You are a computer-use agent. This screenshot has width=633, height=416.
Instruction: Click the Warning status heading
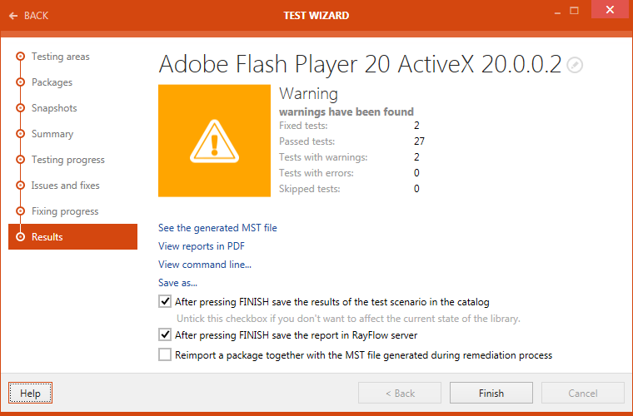pos(308,93)
